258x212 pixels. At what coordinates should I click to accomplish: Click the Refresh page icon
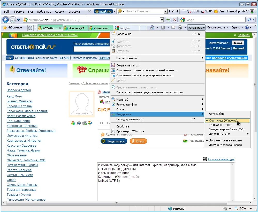pos(168,20)
